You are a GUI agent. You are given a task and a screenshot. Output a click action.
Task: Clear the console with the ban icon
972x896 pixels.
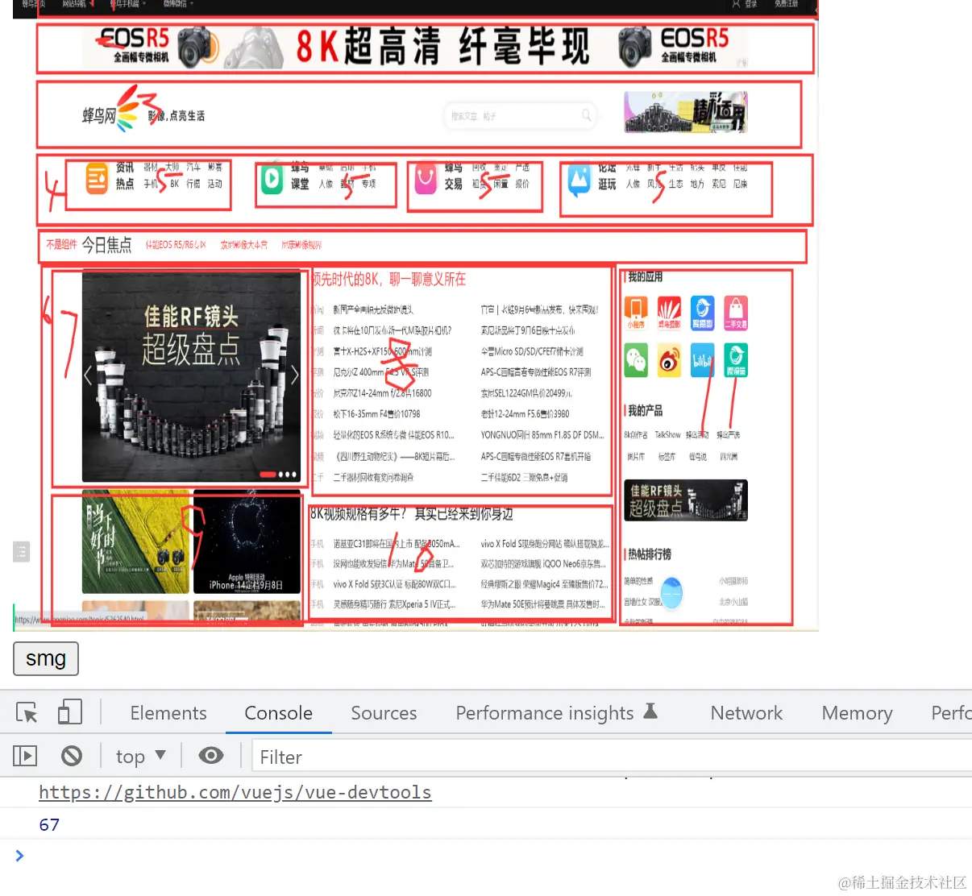tap(72, 756)
